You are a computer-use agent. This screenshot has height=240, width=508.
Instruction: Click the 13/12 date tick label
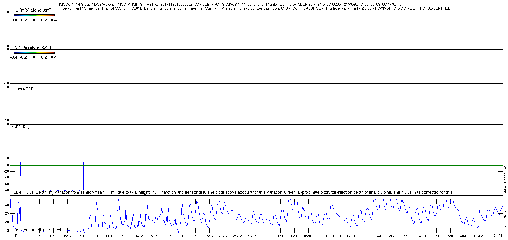[x=124, y=236]
